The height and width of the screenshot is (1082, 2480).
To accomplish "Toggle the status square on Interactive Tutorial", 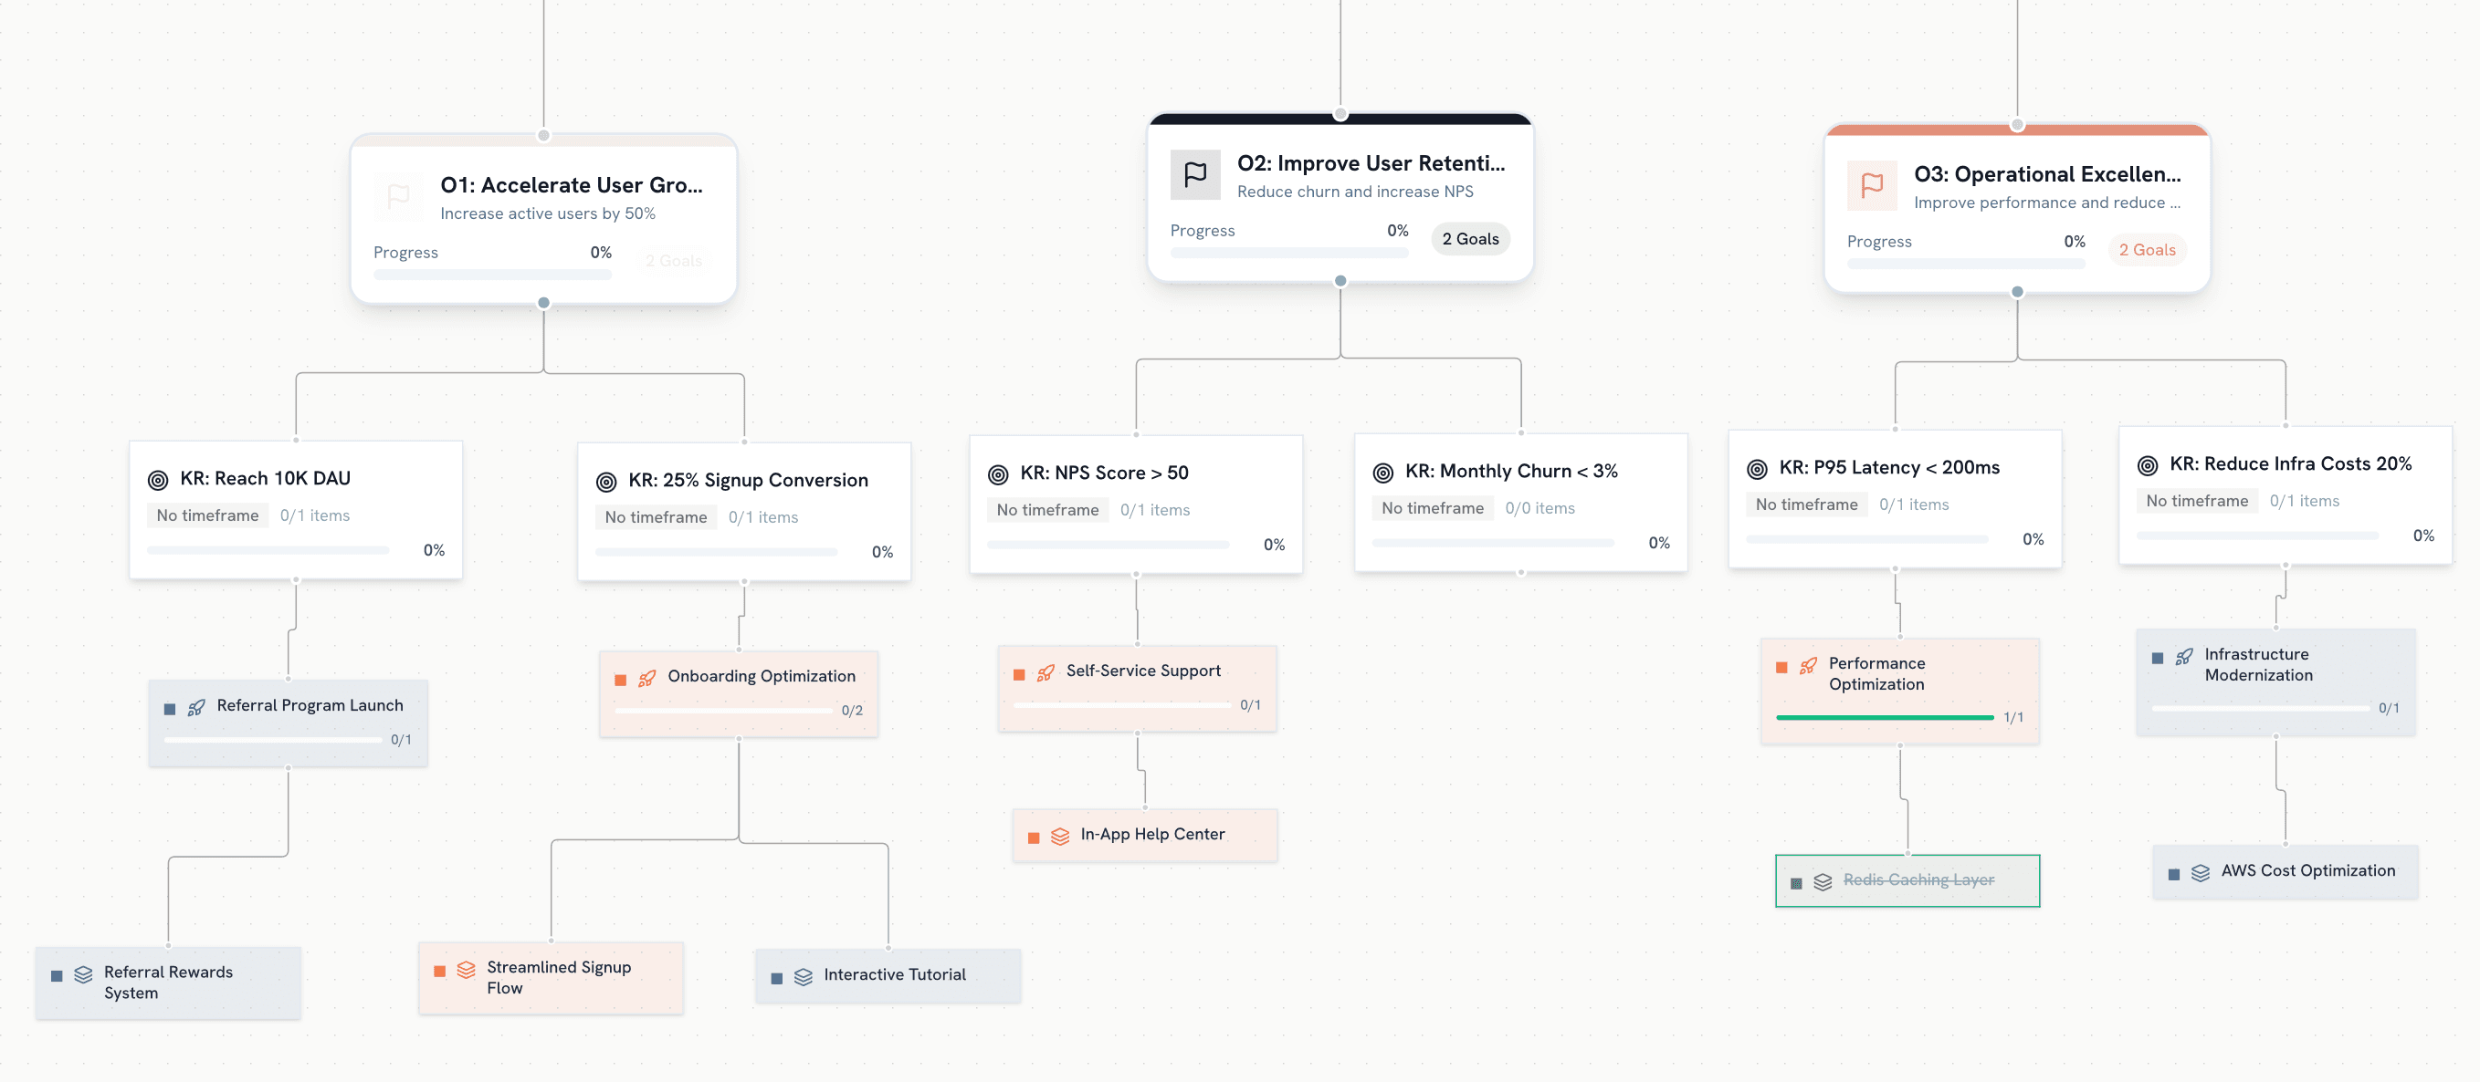I will point(775,975).
